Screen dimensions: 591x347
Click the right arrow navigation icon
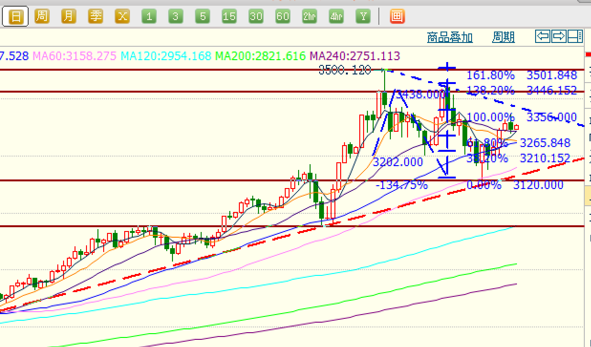pos(559,36)
